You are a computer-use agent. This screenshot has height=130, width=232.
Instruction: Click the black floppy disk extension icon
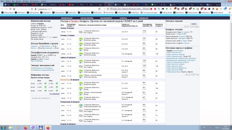click(163, 9)
